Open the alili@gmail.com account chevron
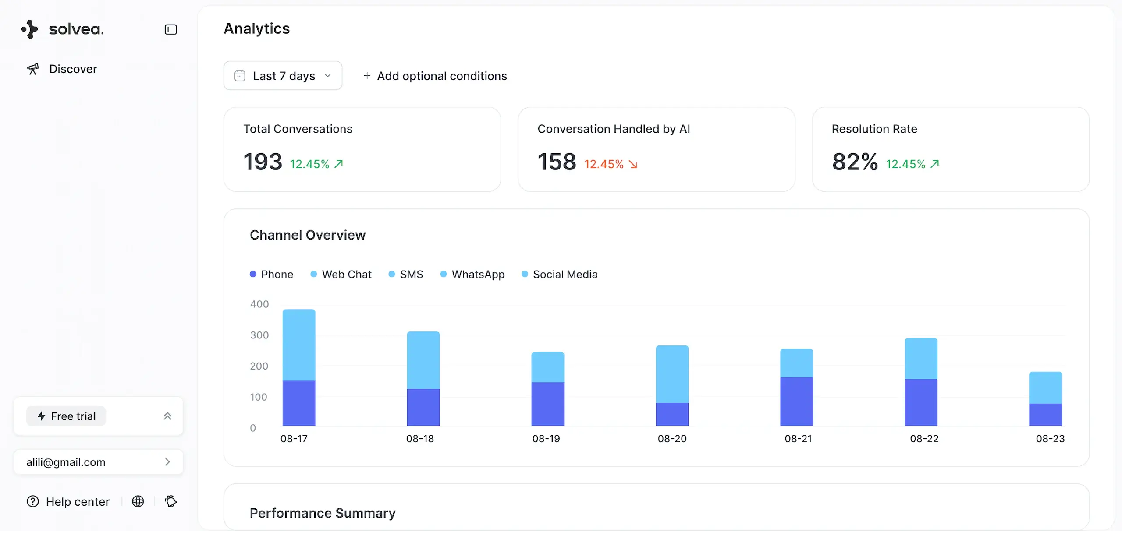The width and height of the screenshot is (1122, 539). [x=167, y=462]
